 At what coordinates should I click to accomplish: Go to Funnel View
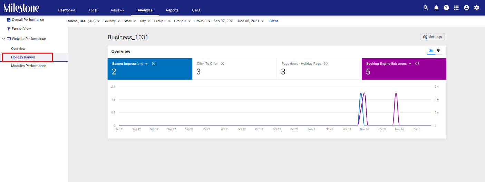21,29
